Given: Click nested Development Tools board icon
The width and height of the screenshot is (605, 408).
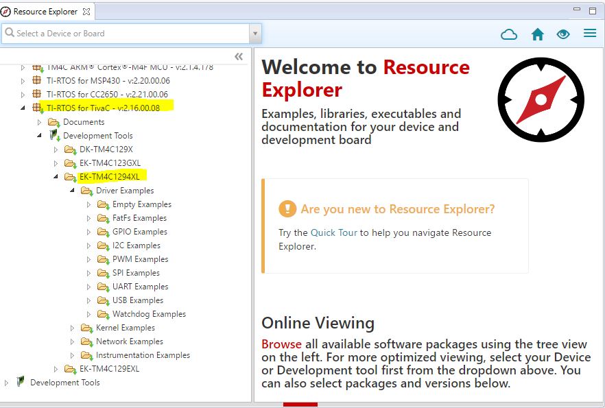Looking at the screenshot, I should tap(54, 135).
